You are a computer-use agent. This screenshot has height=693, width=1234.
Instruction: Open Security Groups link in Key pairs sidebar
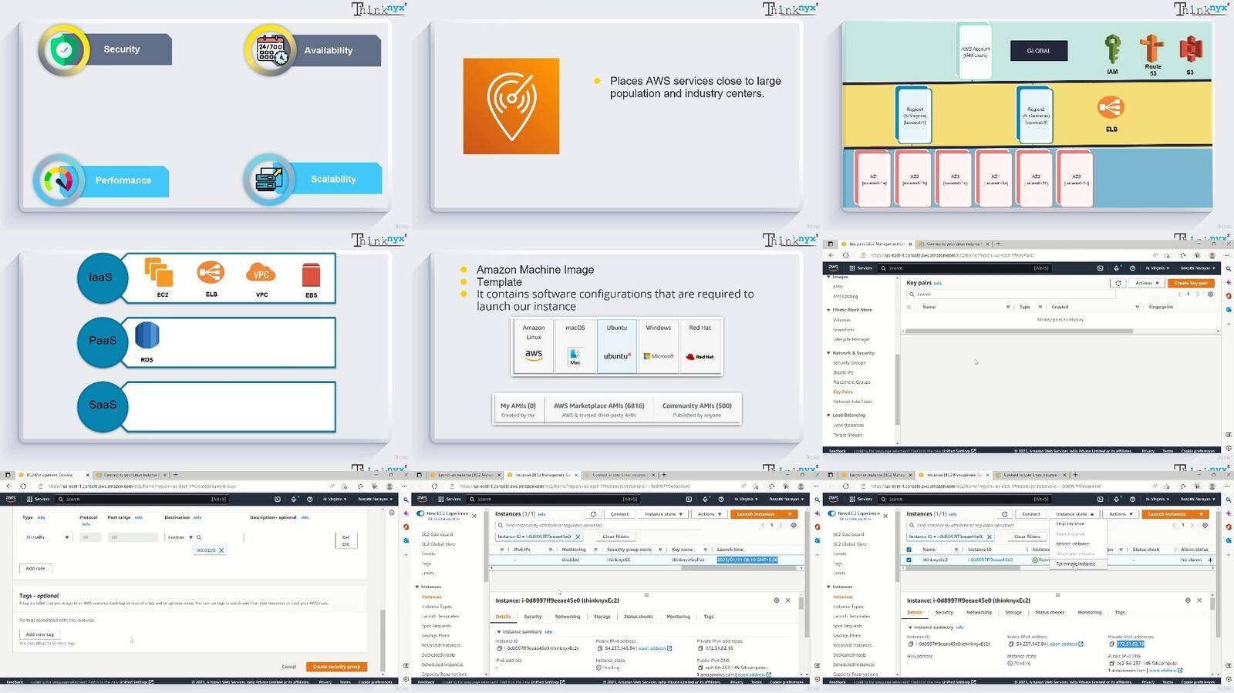point(848,363)
